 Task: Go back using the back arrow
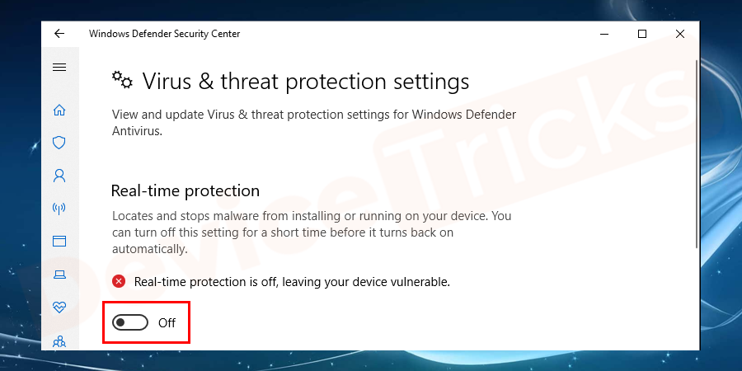coord(59,34)
